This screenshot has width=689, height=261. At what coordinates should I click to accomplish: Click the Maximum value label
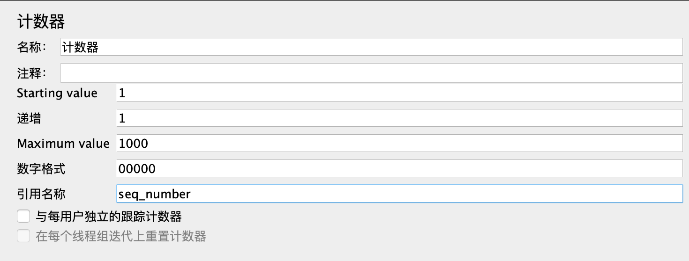[63, 143]
